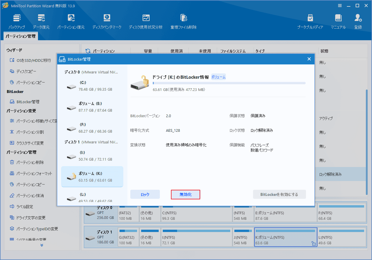Select drive (F:) in BitLocker list
372x260 pixels.
click(92, 128)
